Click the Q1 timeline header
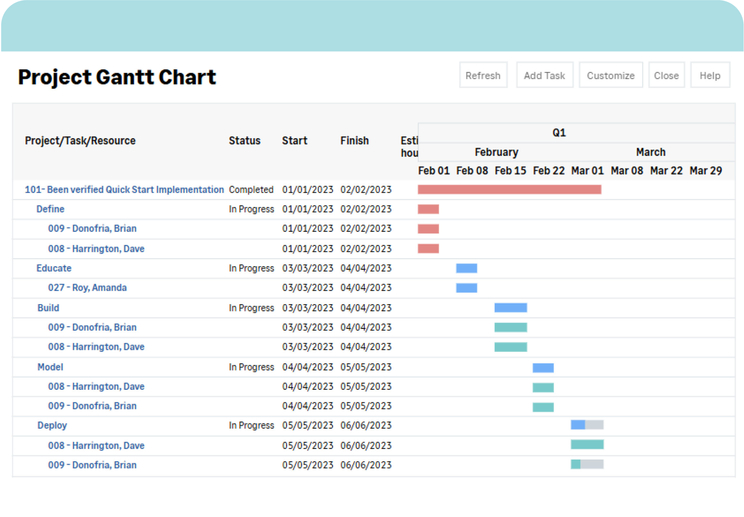 tap(559, 133)
